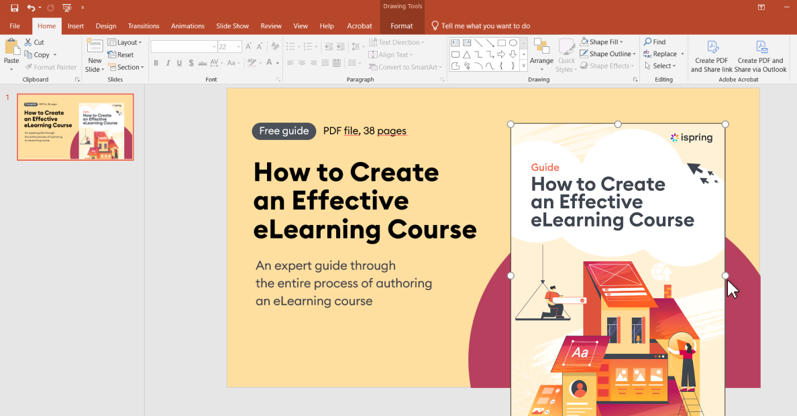Viewport: 797px width, 416px height.
Task: Toggle Italic formatting
Action: (168, 63)
